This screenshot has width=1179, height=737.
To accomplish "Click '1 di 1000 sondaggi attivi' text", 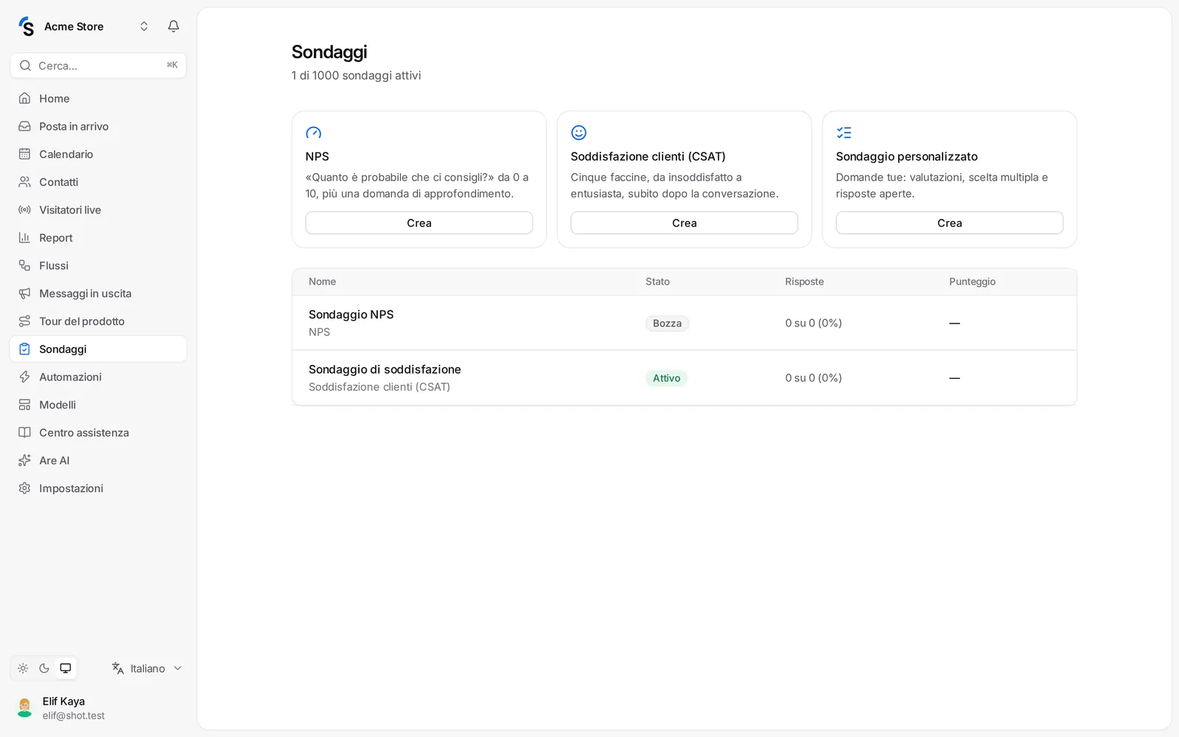I will [356, 75].
